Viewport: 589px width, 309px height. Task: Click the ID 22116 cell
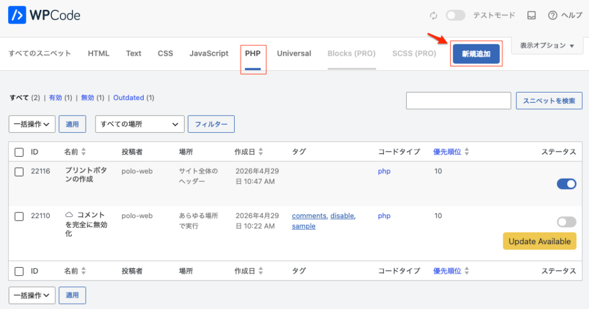(40, 171)
